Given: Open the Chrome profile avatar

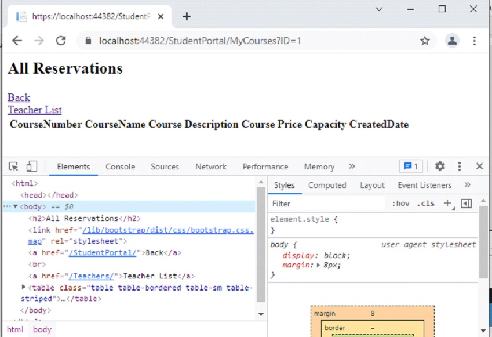Looking at the screenshot, I should pos(452,41).
